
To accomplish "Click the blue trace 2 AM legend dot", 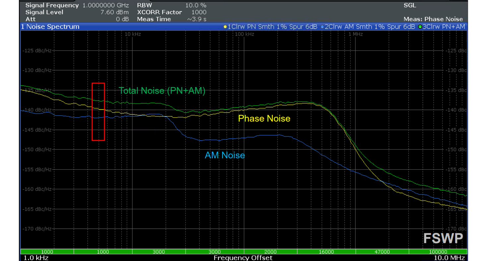I will point(322,27).
